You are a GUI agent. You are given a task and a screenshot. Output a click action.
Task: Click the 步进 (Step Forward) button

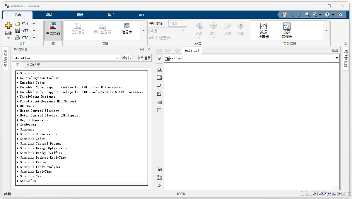click(x=228, y=29)
